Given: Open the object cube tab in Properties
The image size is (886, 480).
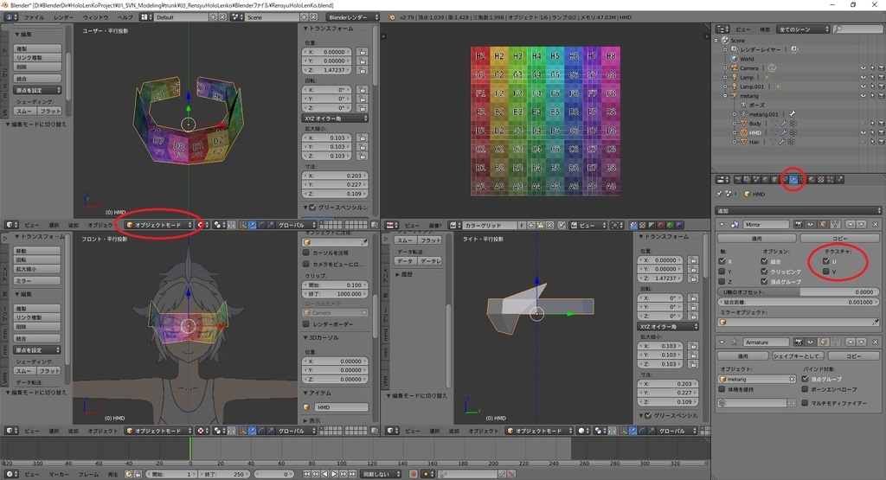Looking at the screenshot, I should (774, 180).
